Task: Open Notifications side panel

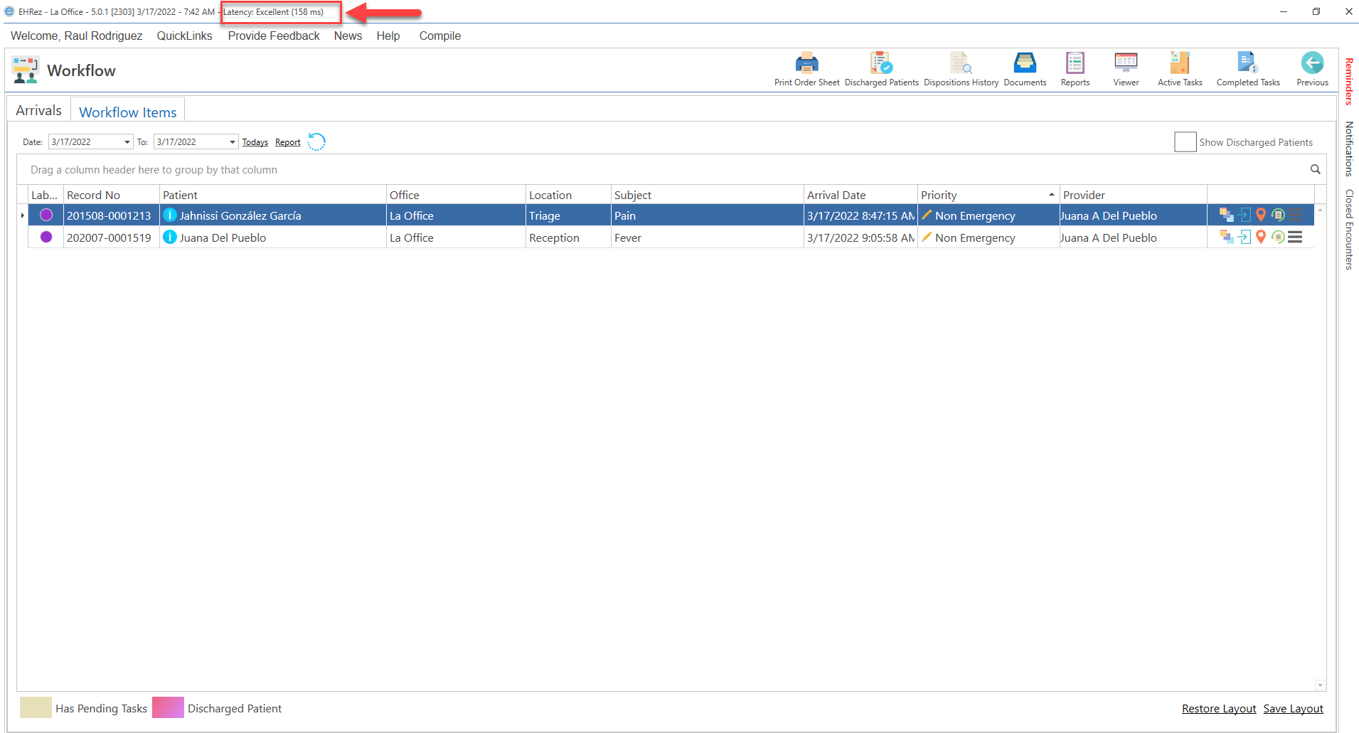Action: coord(1348,149)
